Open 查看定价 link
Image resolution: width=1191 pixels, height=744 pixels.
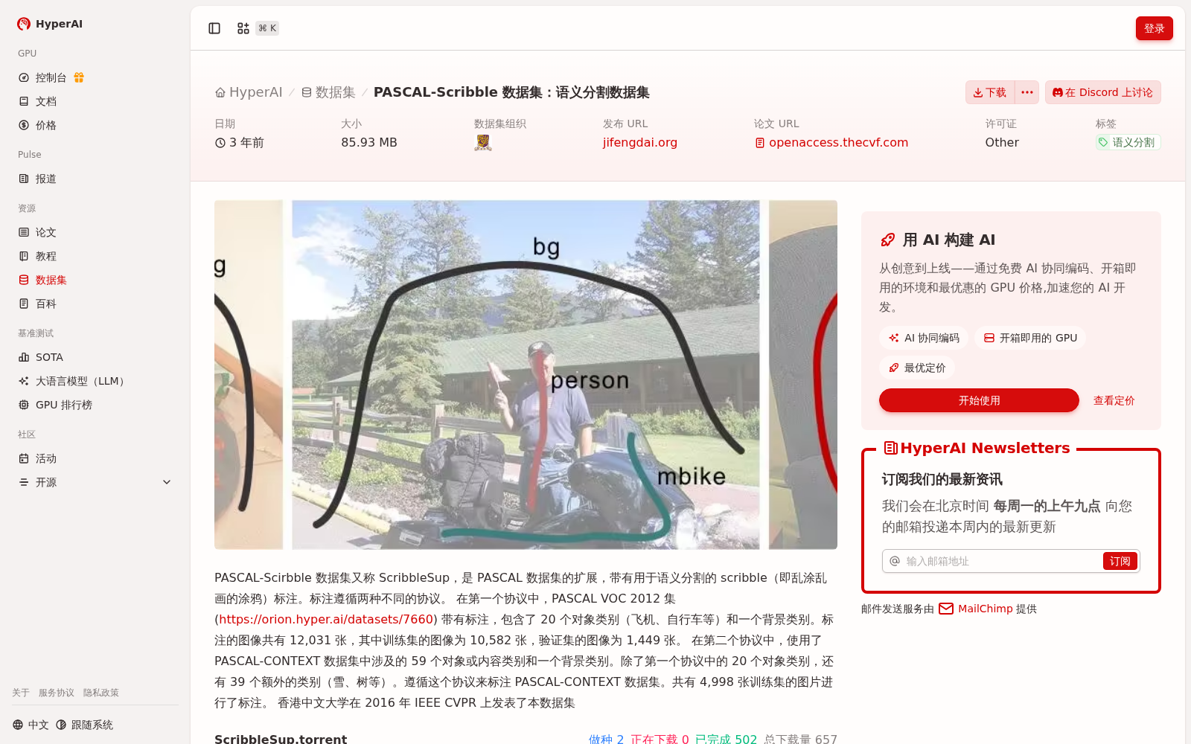[x=1114, y=400]
